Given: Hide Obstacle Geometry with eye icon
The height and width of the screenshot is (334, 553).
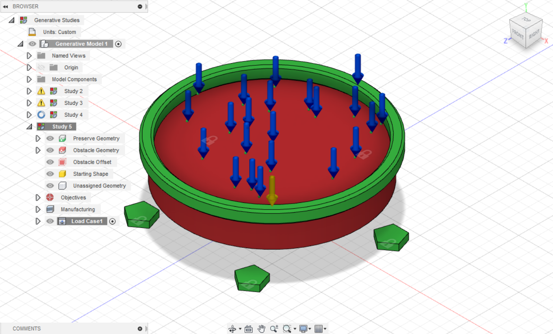Looking at the screenshot, I should (x=50, y=150).
